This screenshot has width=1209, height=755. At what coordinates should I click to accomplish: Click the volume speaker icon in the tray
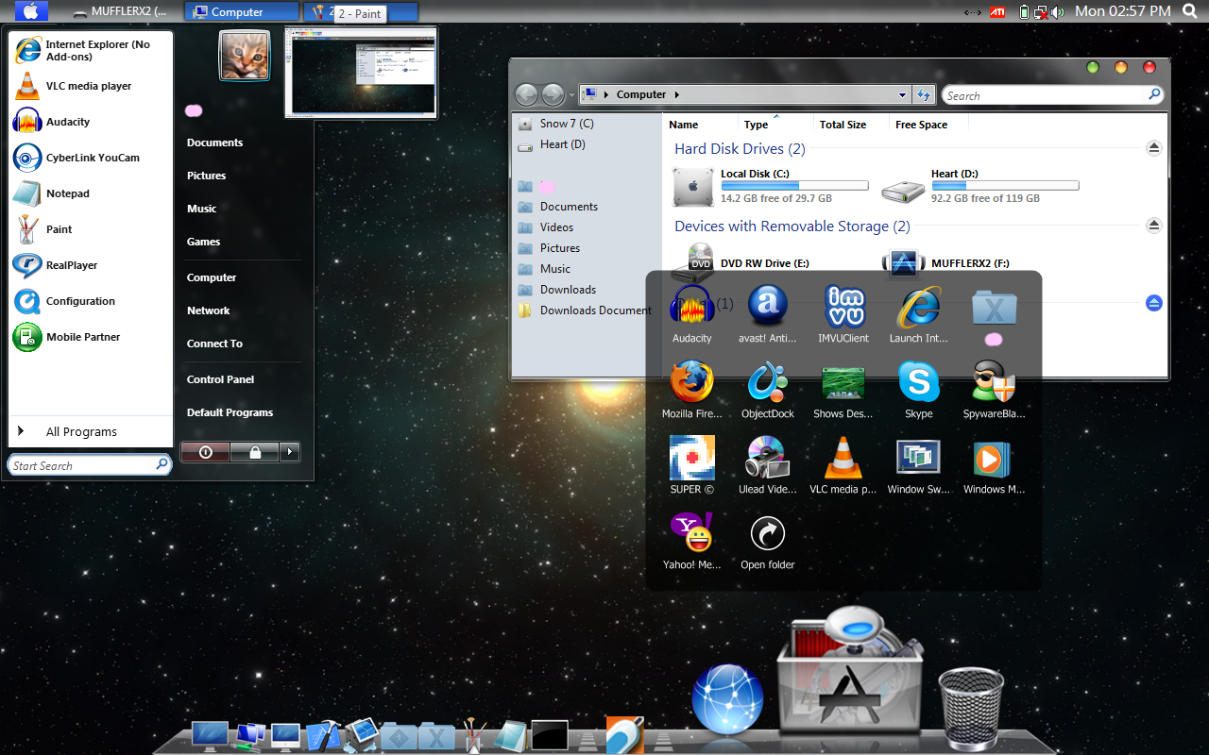pos(1057,12)
